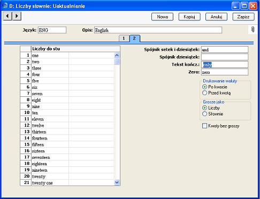
Task: Select row 14 cell 'fourteen'
Action: tap(50, 138)
